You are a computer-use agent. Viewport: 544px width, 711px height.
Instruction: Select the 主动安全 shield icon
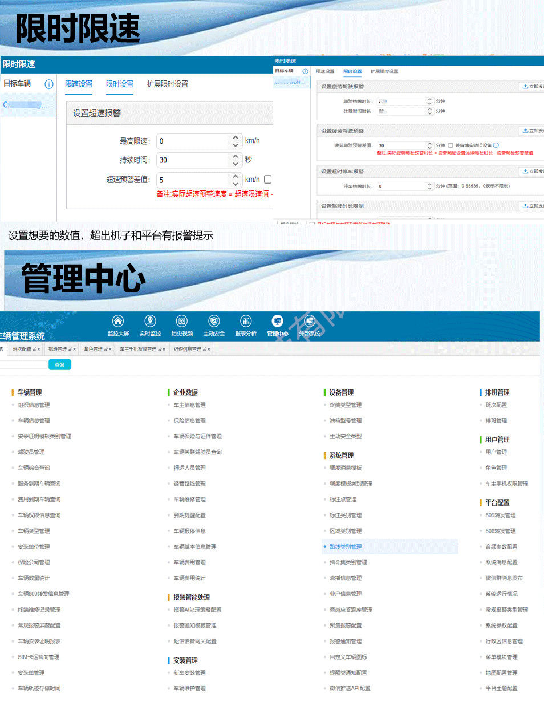point(214,322)
